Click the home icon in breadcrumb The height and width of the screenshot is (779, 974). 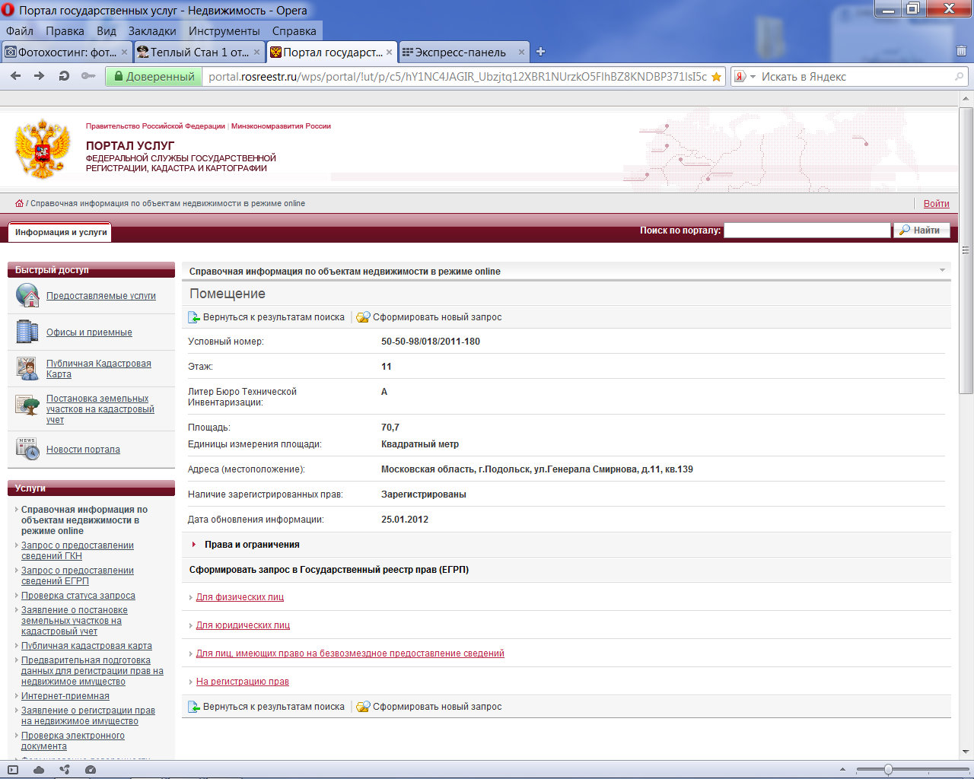click(x=19, y=203)
